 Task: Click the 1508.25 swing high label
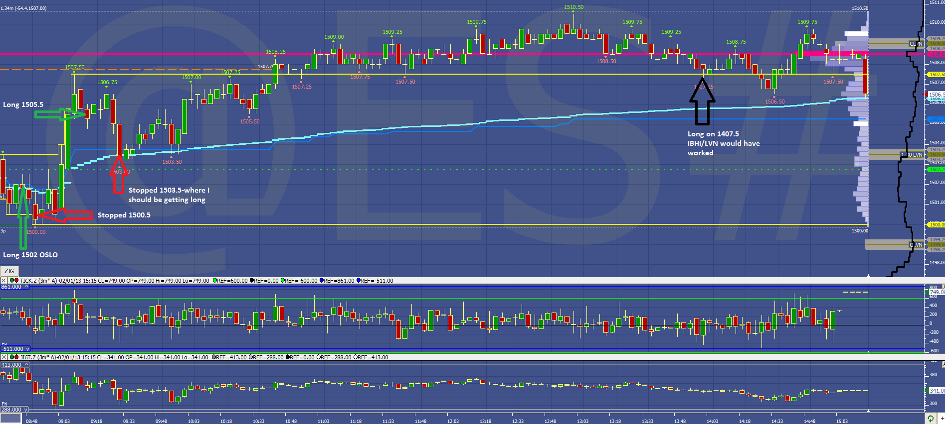click(276, 52)
